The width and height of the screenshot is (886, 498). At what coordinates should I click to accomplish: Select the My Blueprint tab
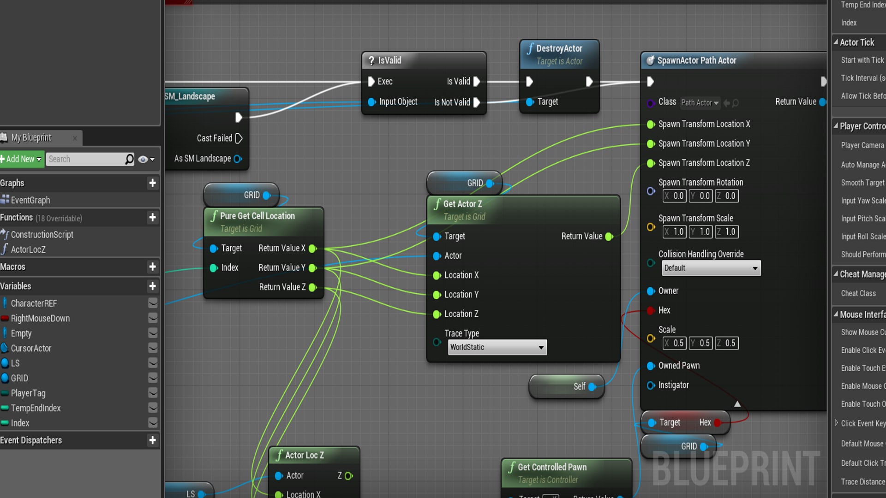click(x=32, y=137)
